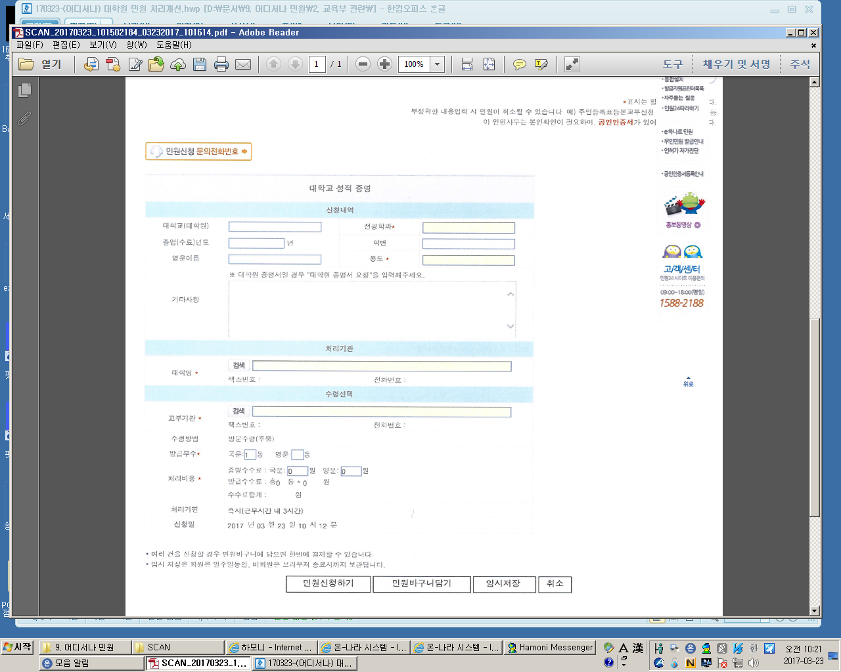This screenshot has width=841, height=672.
Task: Click the email envelope icon
Action: [243, 64]
